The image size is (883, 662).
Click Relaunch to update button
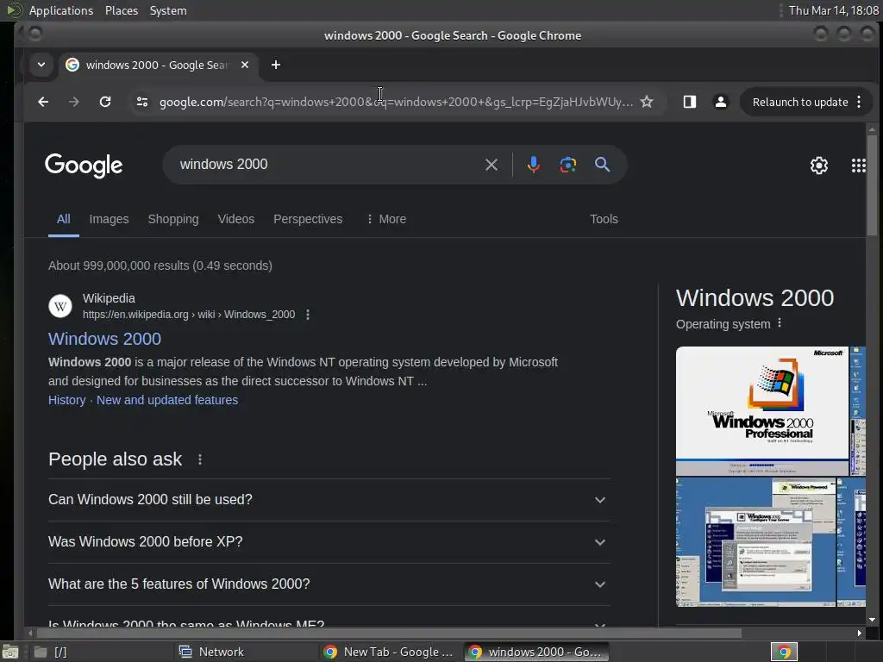click(x=799, y=102)
